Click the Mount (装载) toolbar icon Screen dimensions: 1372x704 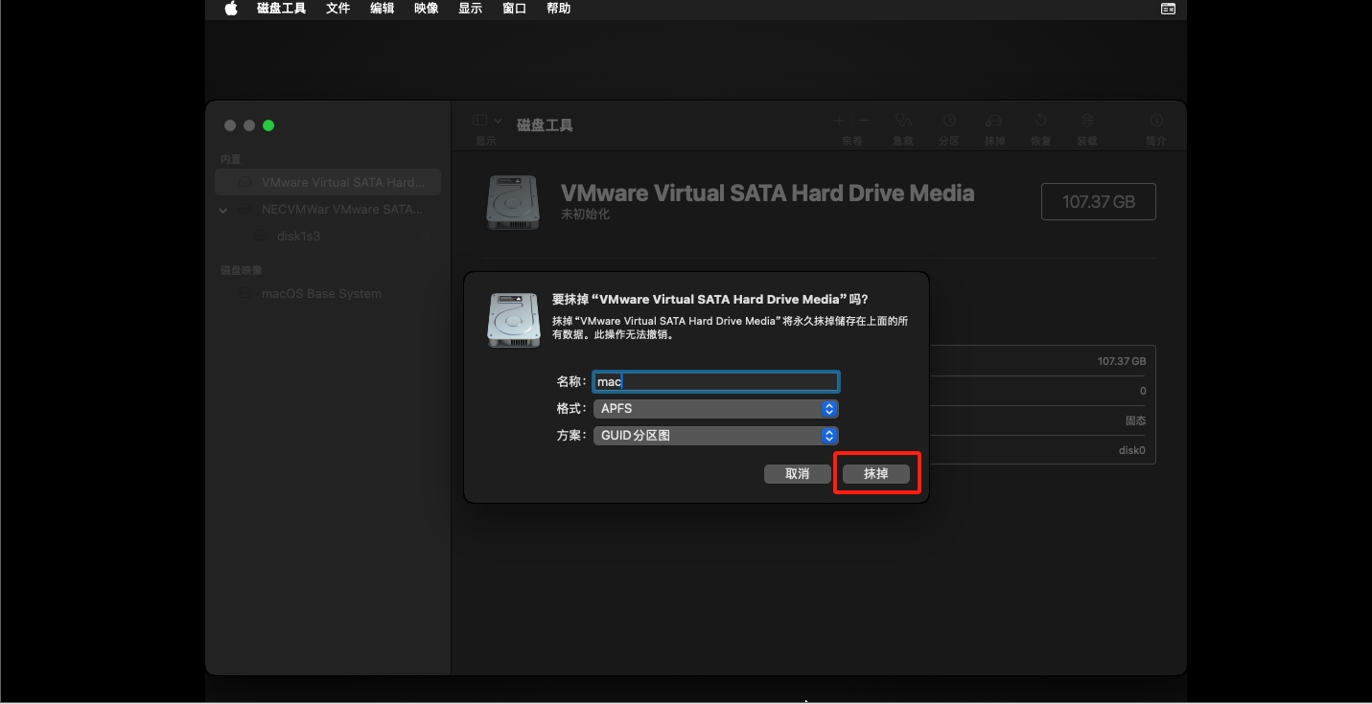point(1086,121)
